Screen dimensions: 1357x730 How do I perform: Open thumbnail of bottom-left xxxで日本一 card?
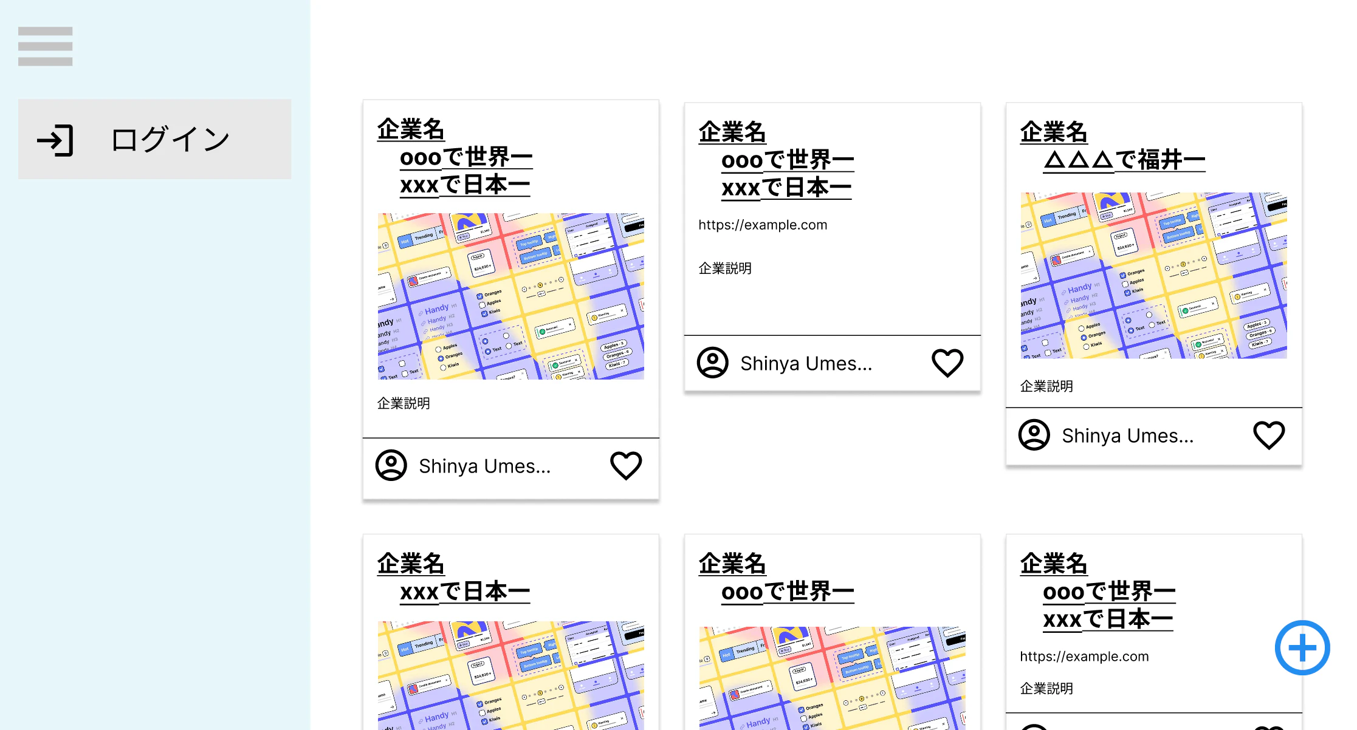click(510, 675)
